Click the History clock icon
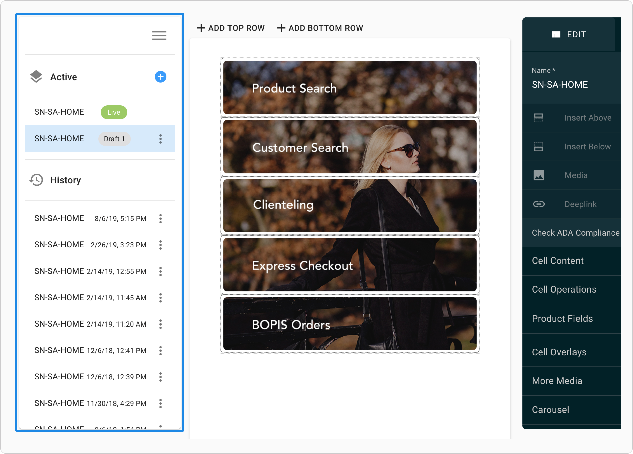The width and height of the screenshot is (633, 454). click(36, 180)
